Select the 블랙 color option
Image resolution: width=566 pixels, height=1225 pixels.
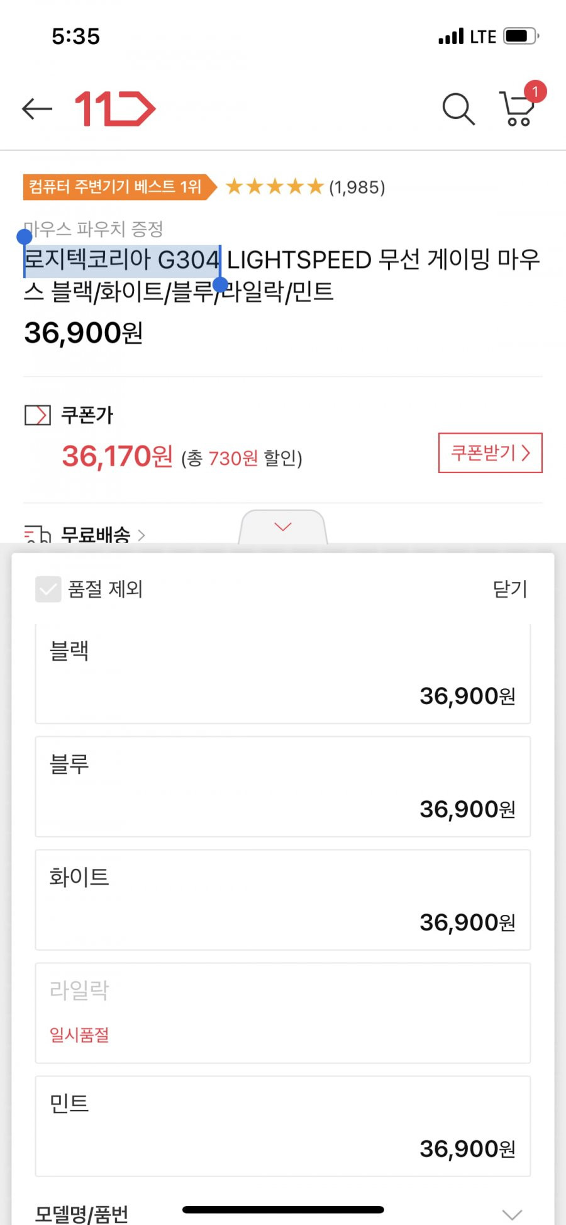(283, 673)
